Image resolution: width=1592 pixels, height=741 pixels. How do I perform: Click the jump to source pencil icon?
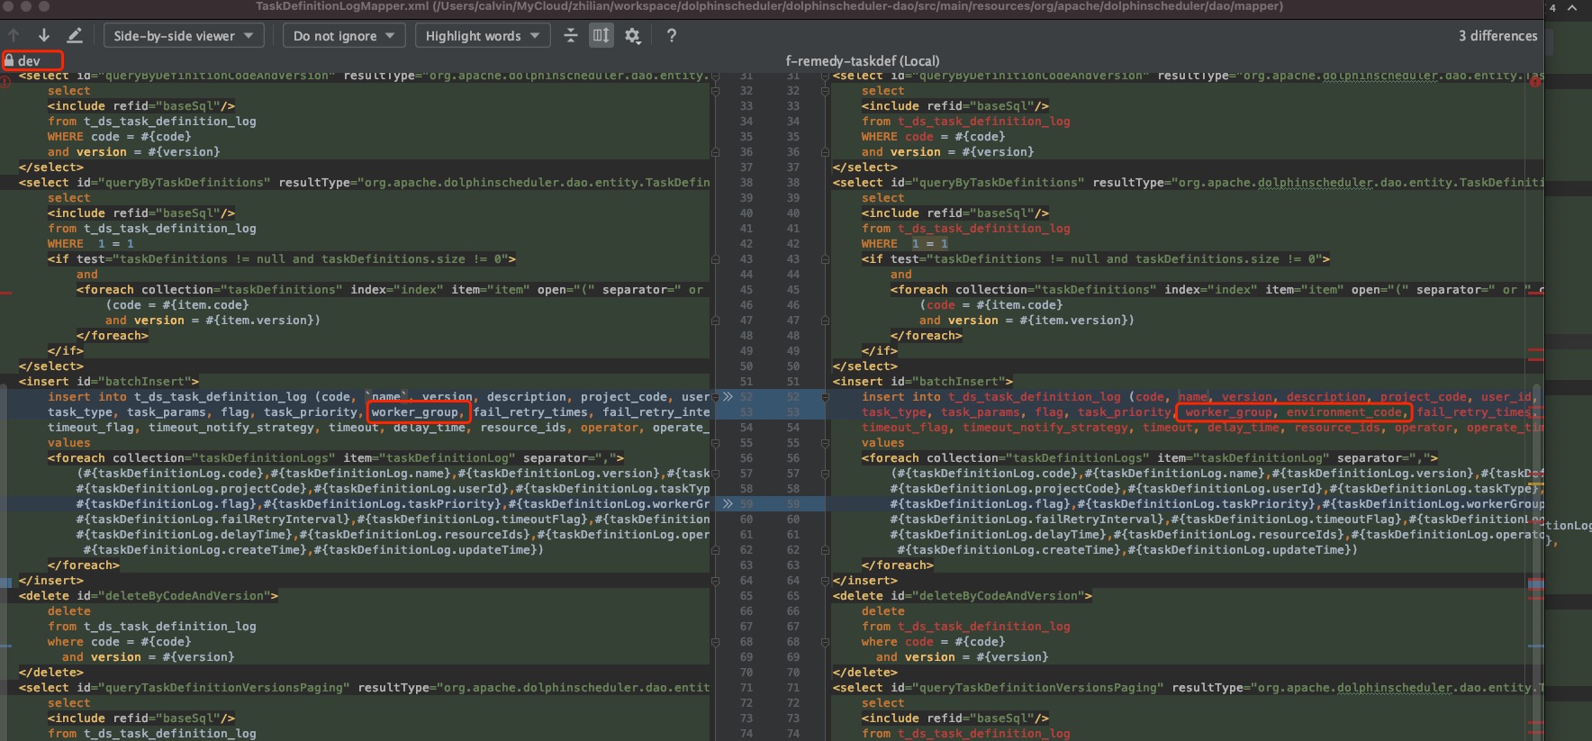[75, 35]
